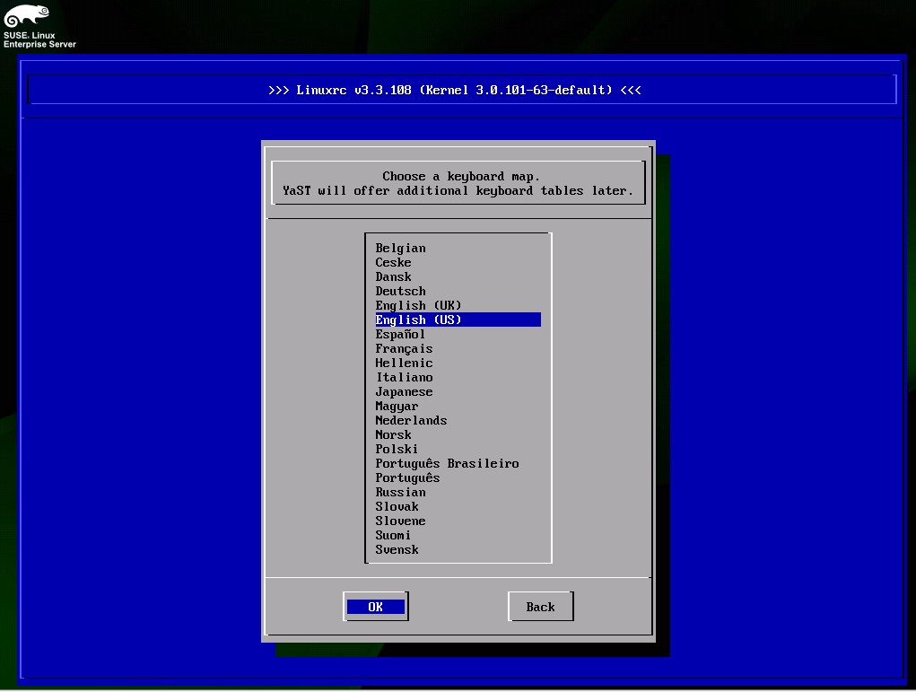Select the Hellenic keyboard map
Viewport: 916px width, 692px height.
404,364
